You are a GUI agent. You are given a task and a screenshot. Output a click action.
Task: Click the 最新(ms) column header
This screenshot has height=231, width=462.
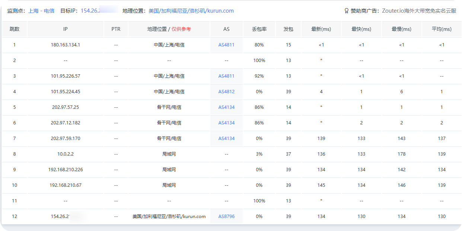point(321,29)
